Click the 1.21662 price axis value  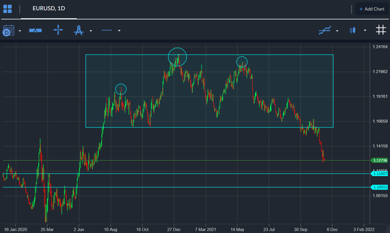click(x=380, y=71)
